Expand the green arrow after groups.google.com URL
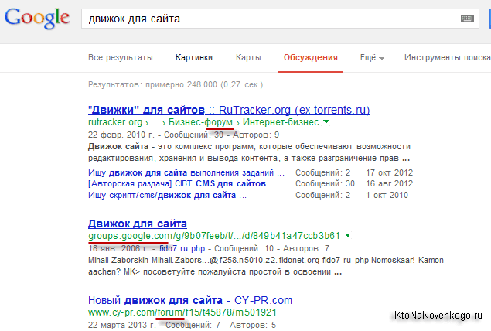491x331 pixels. point(348,235)
